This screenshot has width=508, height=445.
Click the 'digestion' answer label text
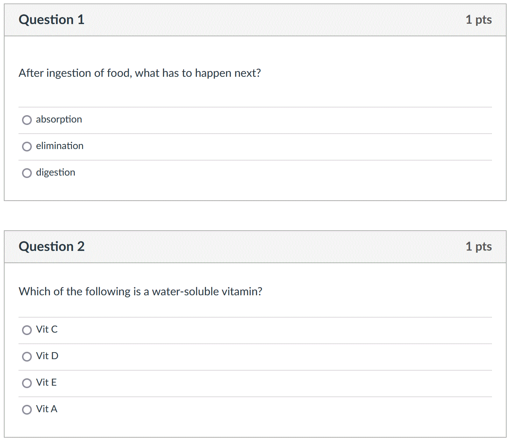(56, 173)
